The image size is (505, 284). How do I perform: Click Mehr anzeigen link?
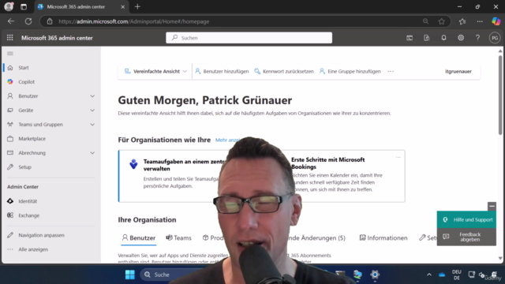pos(227,140)
